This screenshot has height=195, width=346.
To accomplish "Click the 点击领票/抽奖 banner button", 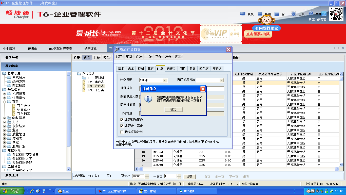I will [x=258, y=34].
